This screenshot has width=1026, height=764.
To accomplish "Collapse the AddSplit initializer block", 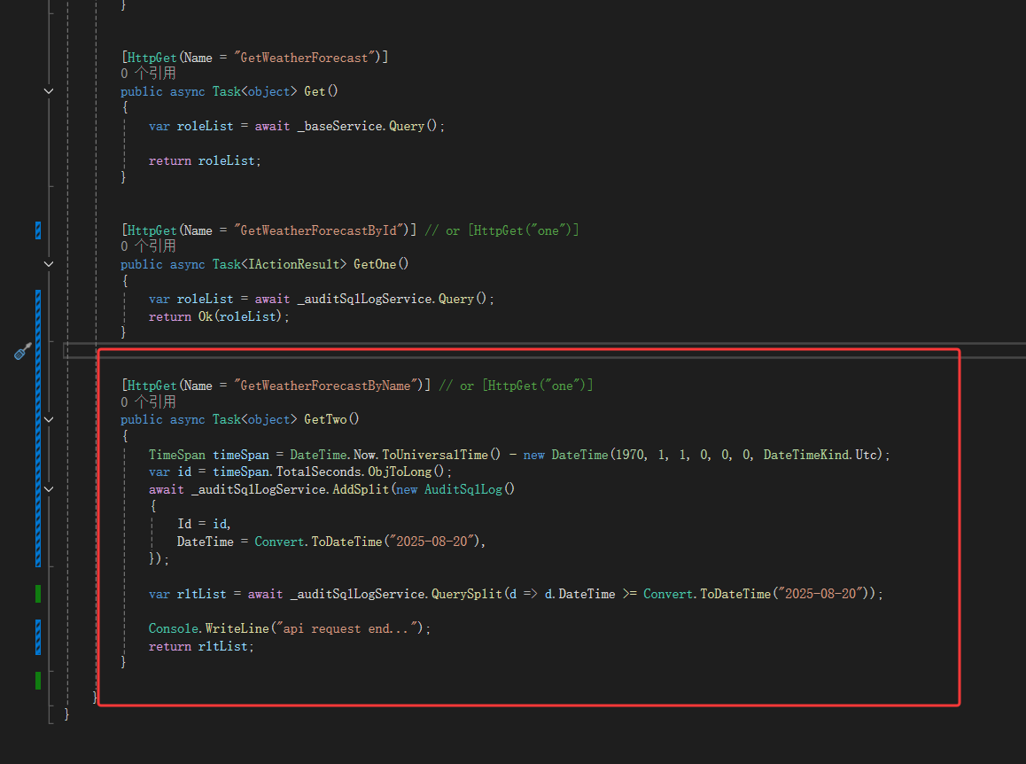I will [49, 489].
